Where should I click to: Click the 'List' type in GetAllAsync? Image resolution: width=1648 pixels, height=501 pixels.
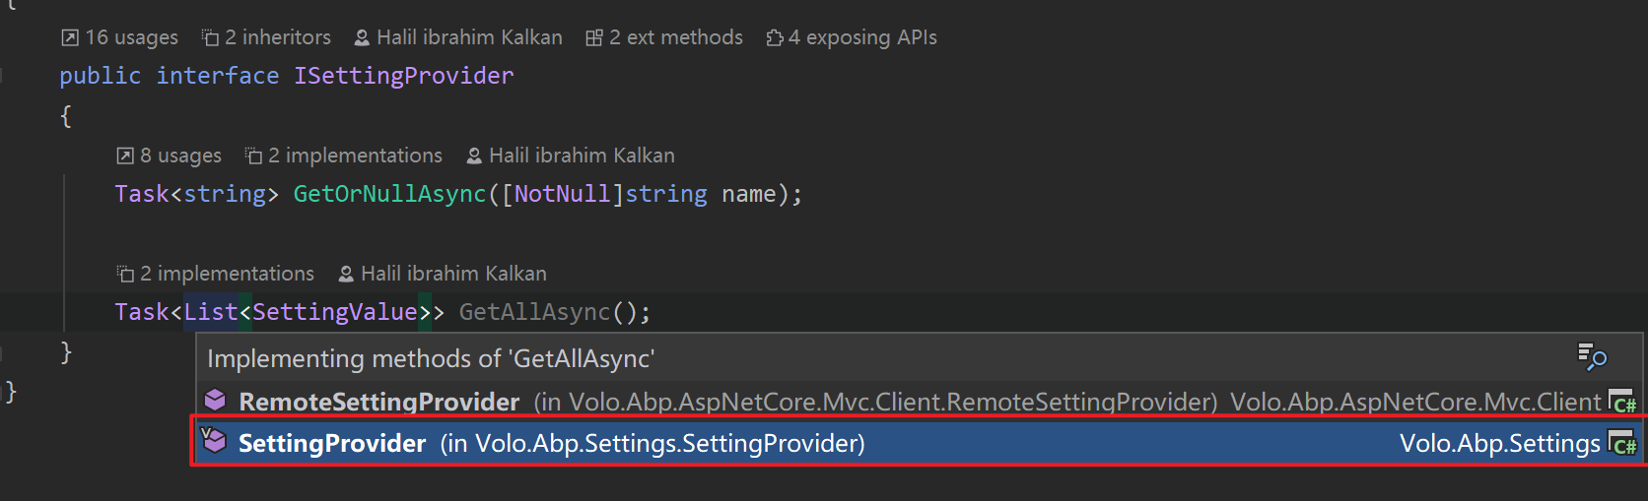click(211, 312)
